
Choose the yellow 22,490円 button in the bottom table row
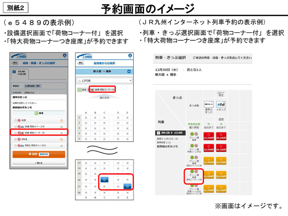(x=209, y=189)
